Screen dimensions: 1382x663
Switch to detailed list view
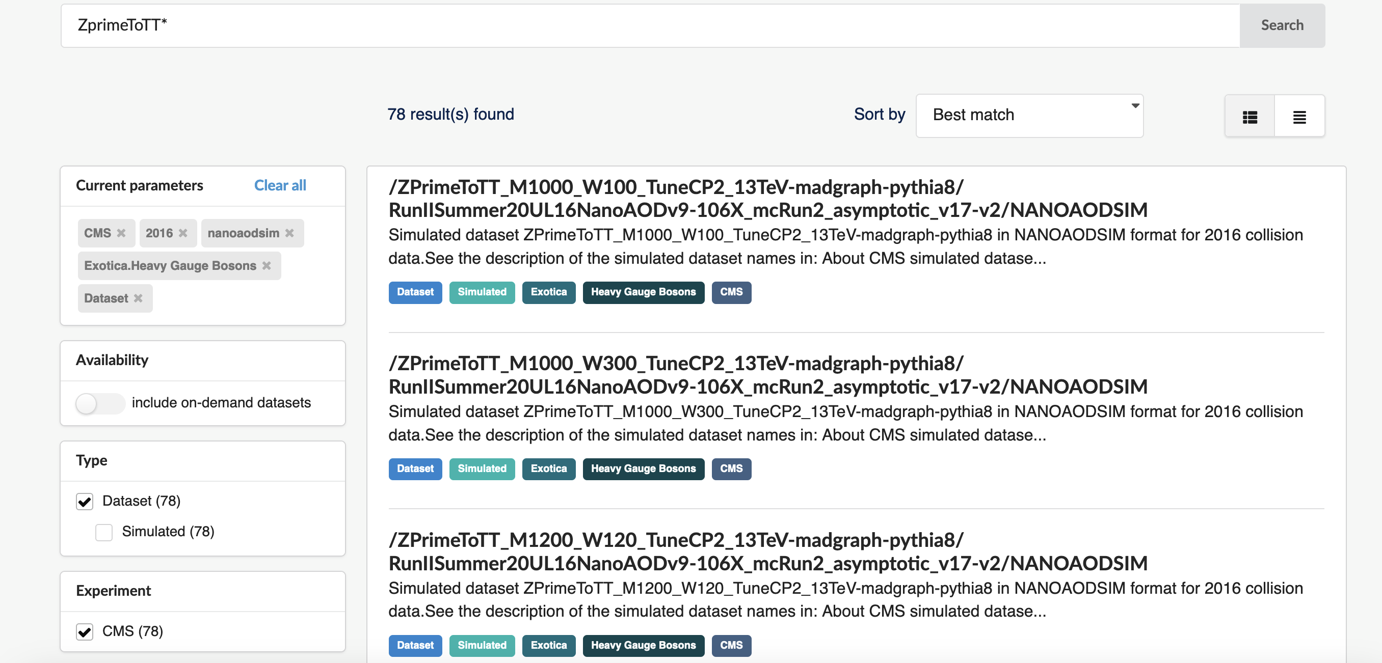[1250, 116]
